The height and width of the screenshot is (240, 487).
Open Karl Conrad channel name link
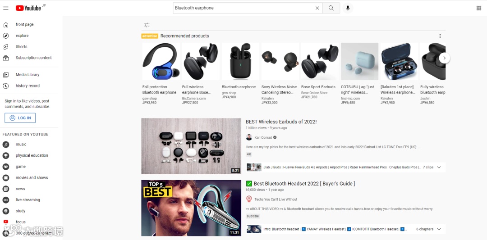click(263, 137)
